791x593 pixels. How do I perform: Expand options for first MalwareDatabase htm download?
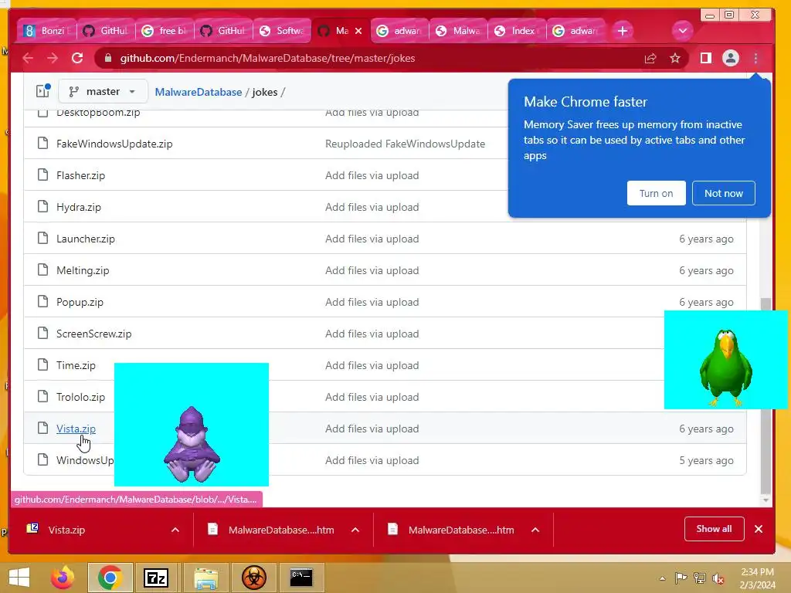(355, 530)
